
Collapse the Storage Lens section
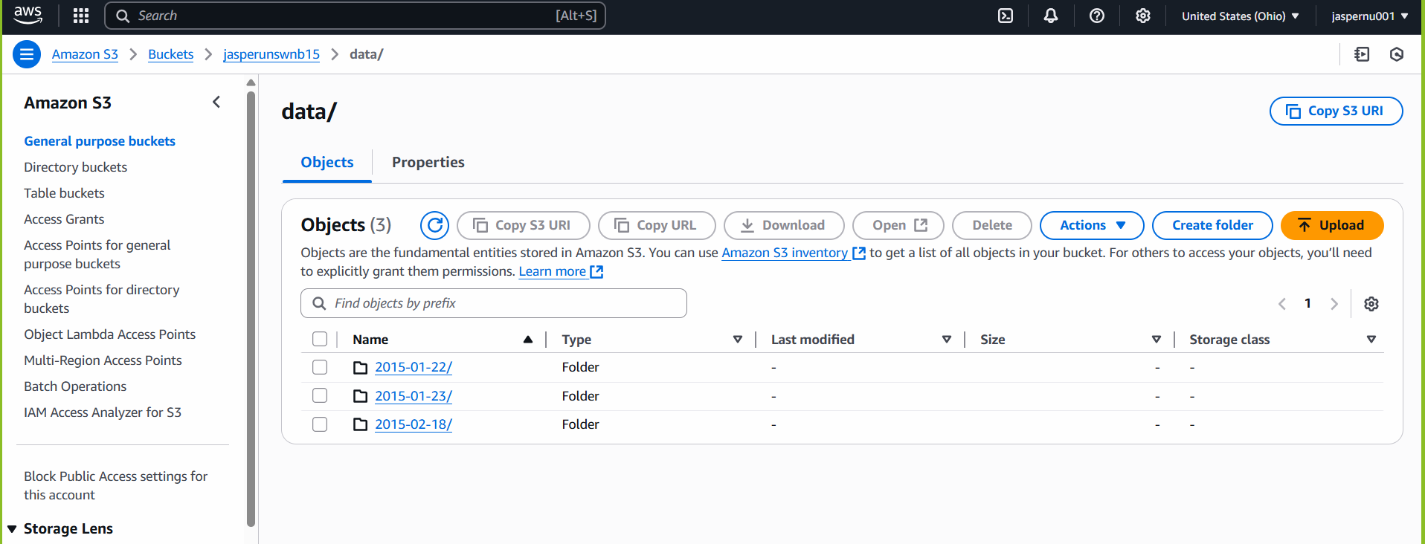pos(12,529)
